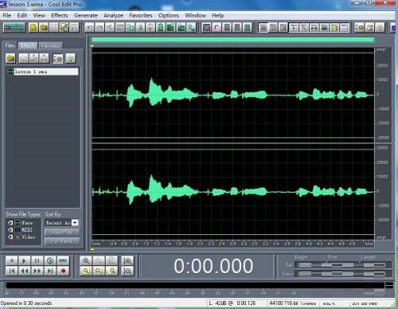This screenshot has height=309, width=398.
Task: Click Zoom In Horizontally magnifier icon
Action: (86, 260)
